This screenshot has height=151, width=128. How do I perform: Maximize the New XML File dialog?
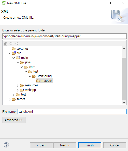point(112,3)
